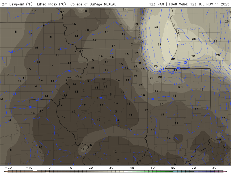Viewport: 231px width, 173px height.
Task: Click the right arrow end of the color bar
Action: point(225,172)
